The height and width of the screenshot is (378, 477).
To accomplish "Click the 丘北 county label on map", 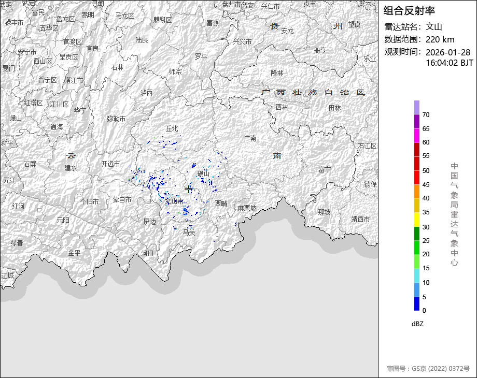I will pyautogui.click(x=172, y=128).
